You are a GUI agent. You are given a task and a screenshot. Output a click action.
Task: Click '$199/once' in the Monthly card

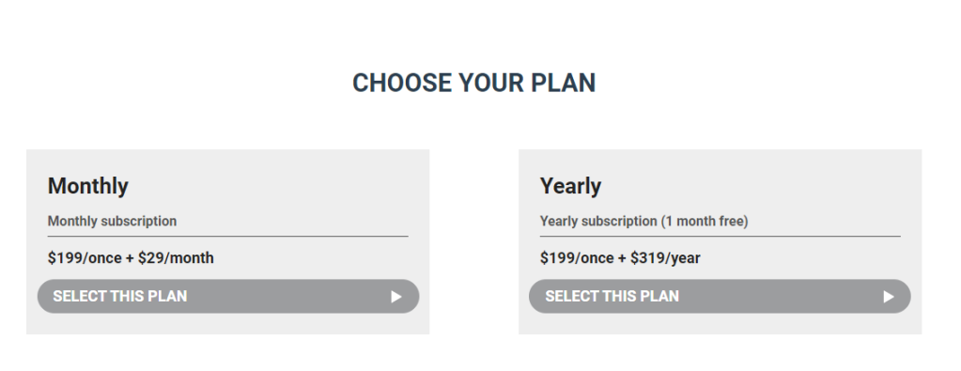pyautogui.click(x=85, y=258)
